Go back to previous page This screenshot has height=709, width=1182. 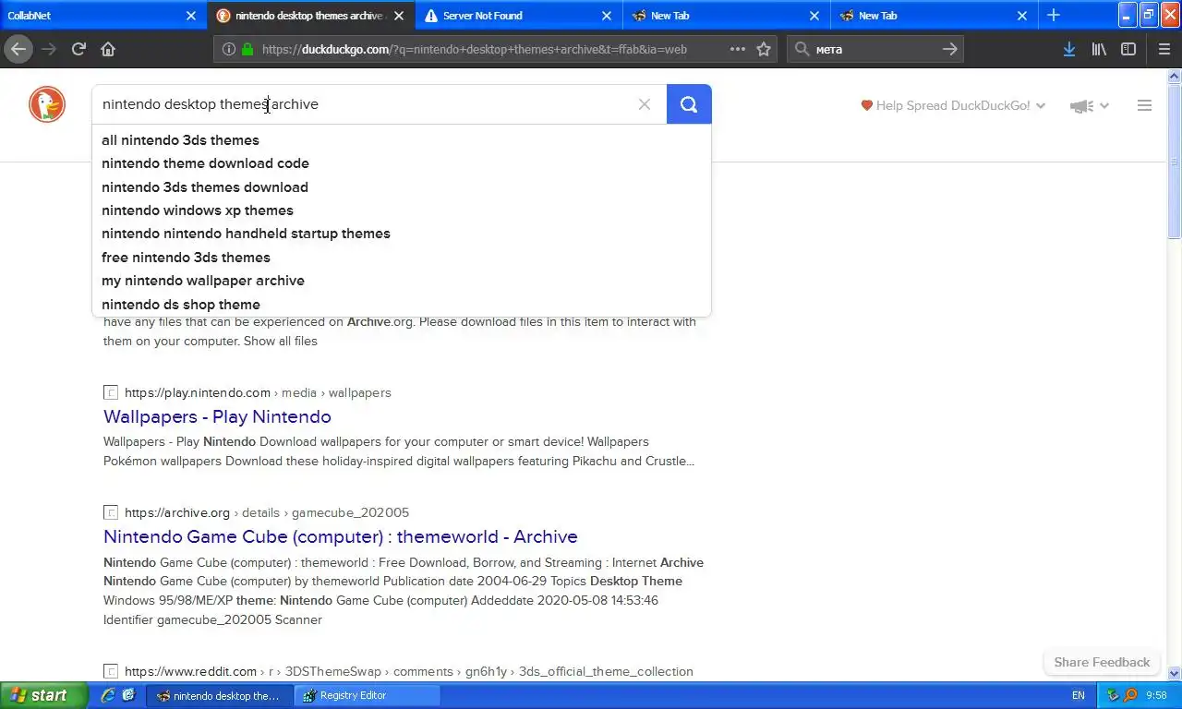(18, 49)
